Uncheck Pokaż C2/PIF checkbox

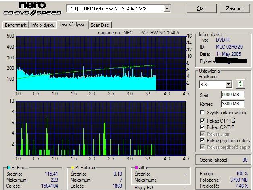[202, 127]
